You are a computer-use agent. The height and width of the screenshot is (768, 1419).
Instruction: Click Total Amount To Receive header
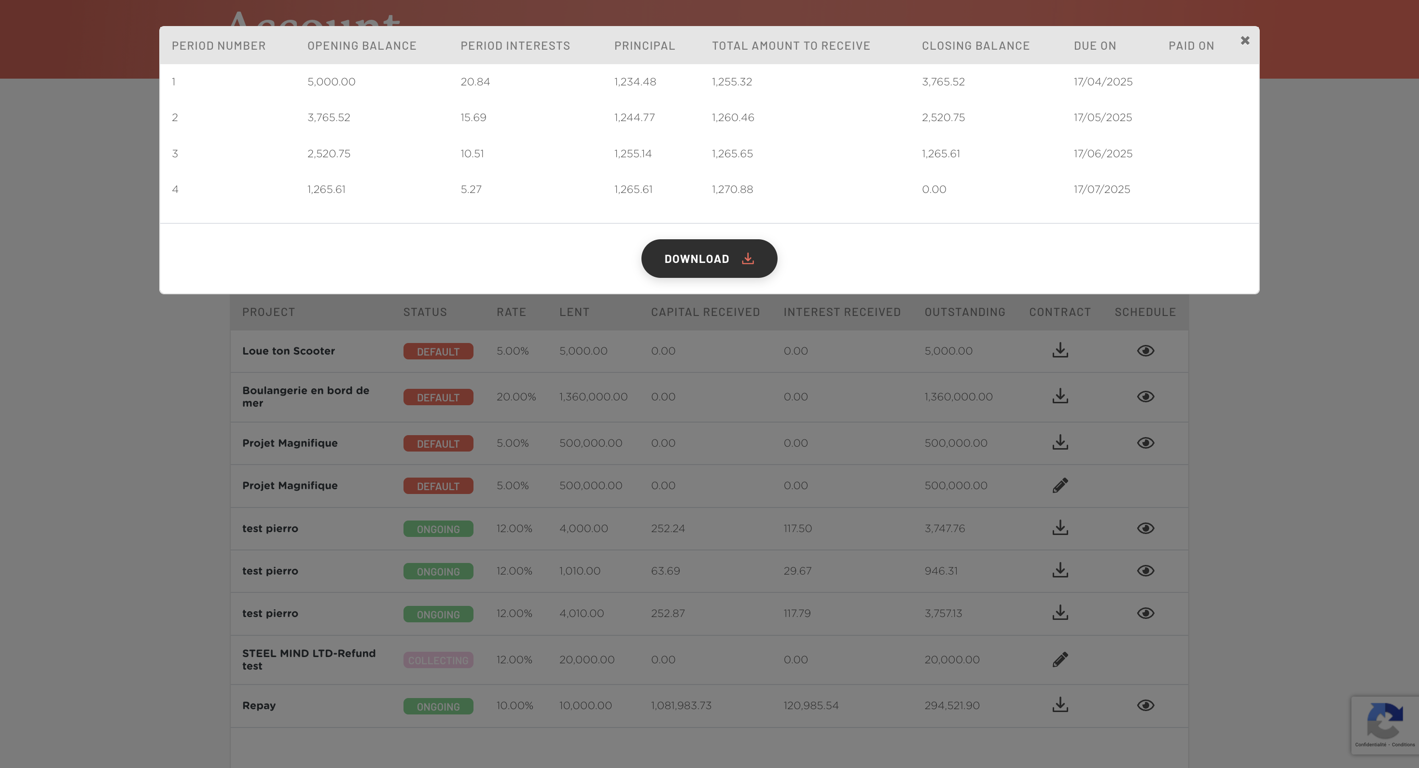[x=791, y=46]
